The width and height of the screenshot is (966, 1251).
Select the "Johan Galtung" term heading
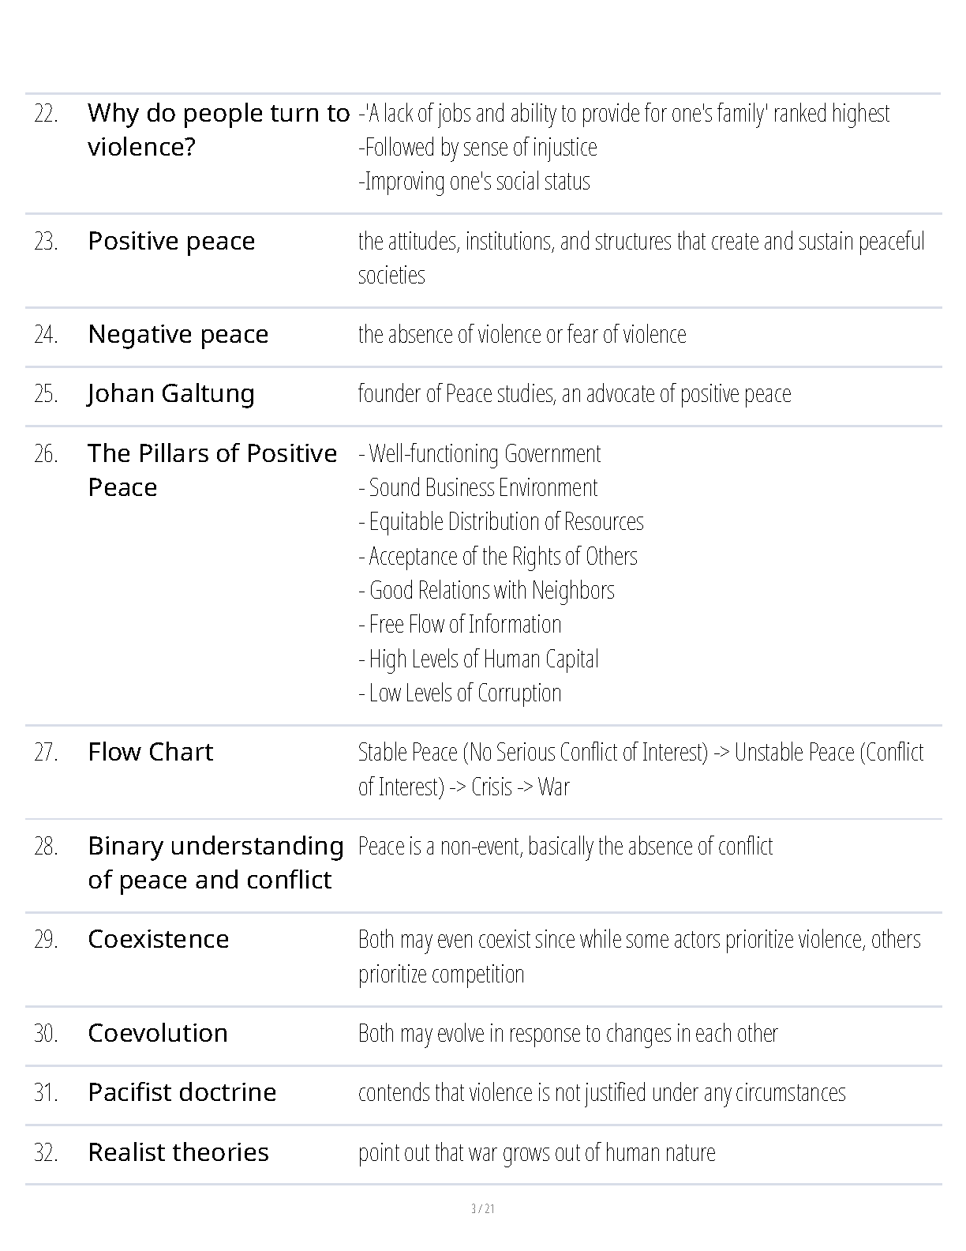coord(170,393)
